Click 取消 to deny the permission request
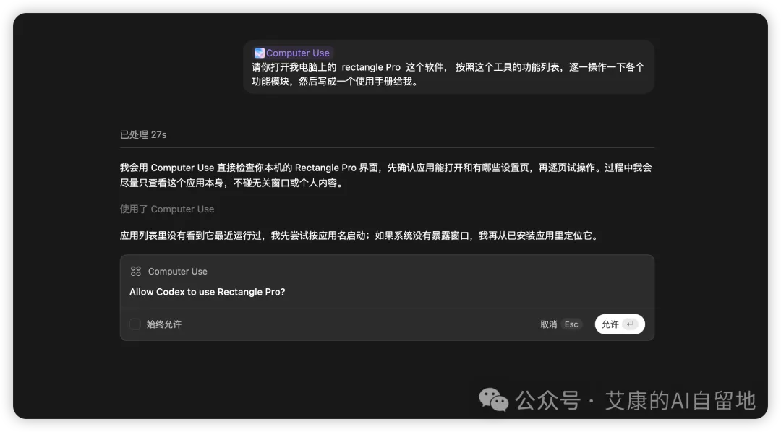 [x=548, y=324]
